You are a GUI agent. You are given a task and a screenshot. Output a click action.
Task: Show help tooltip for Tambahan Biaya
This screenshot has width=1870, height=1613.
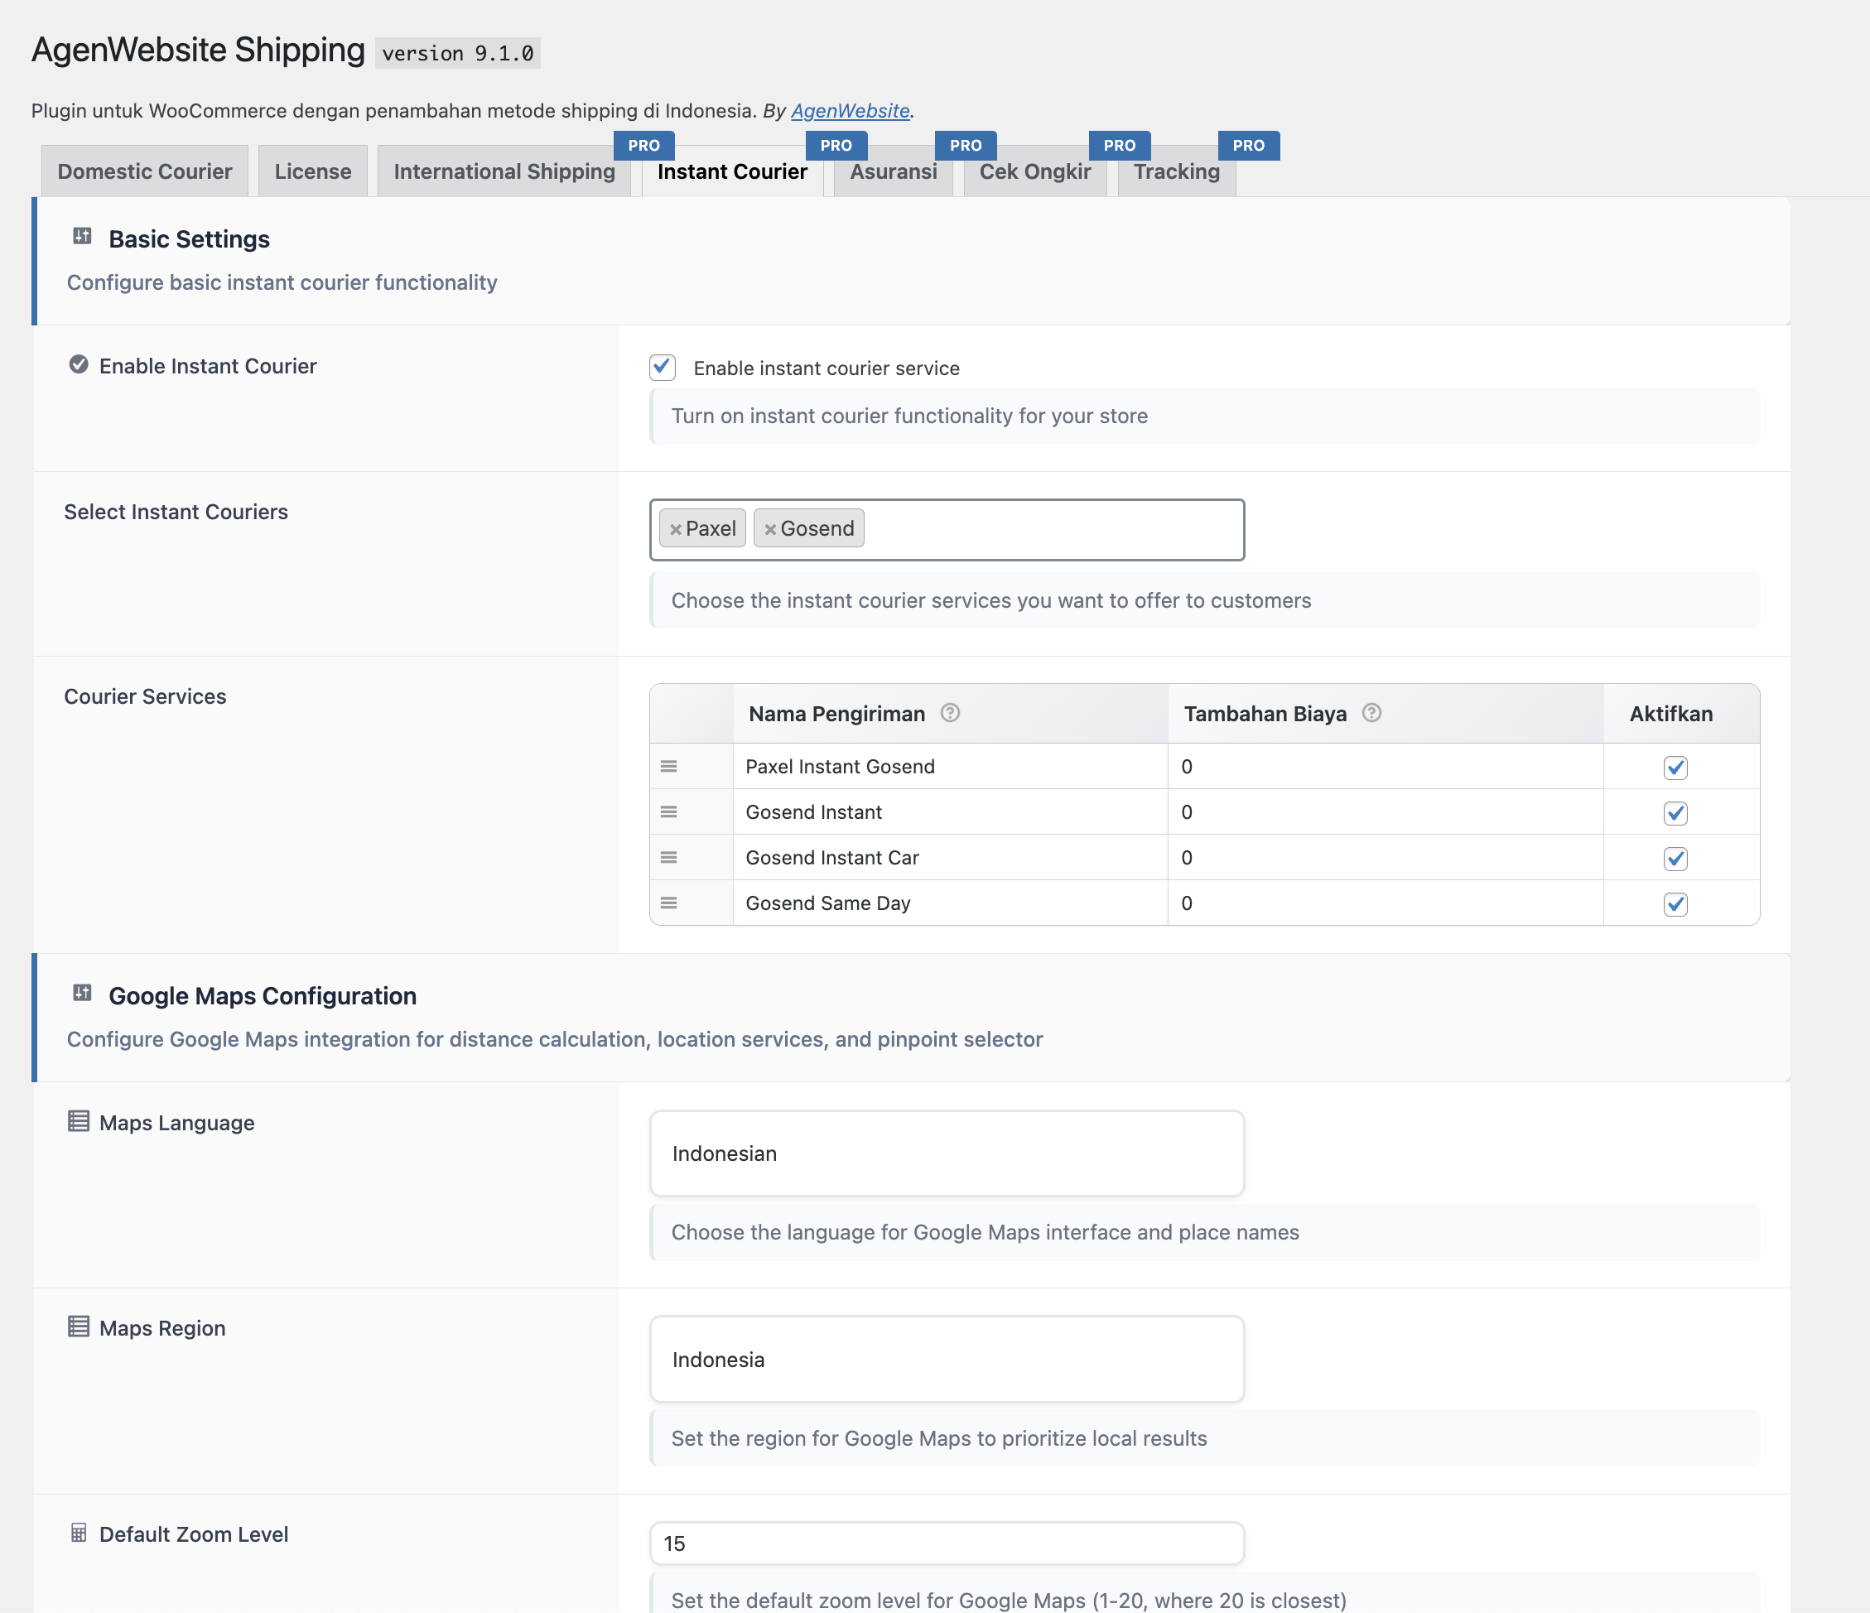click(1371, 713)
